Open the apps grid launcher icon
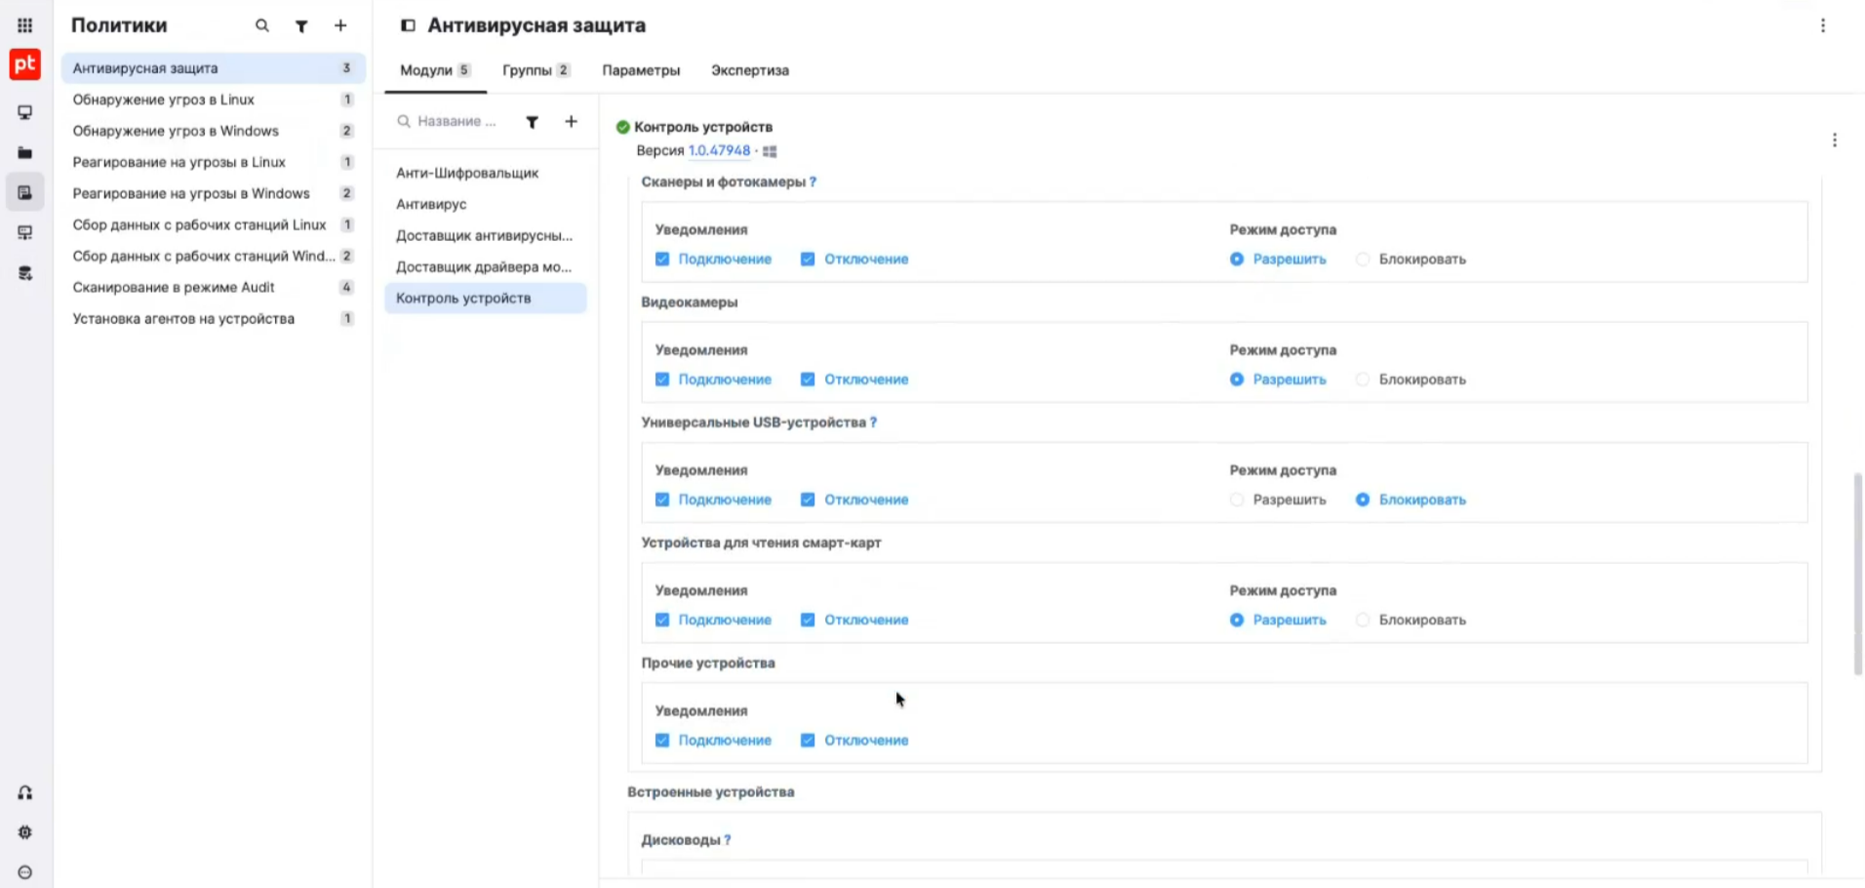This screenshot has width=1865, height=888. coord(24,25)
